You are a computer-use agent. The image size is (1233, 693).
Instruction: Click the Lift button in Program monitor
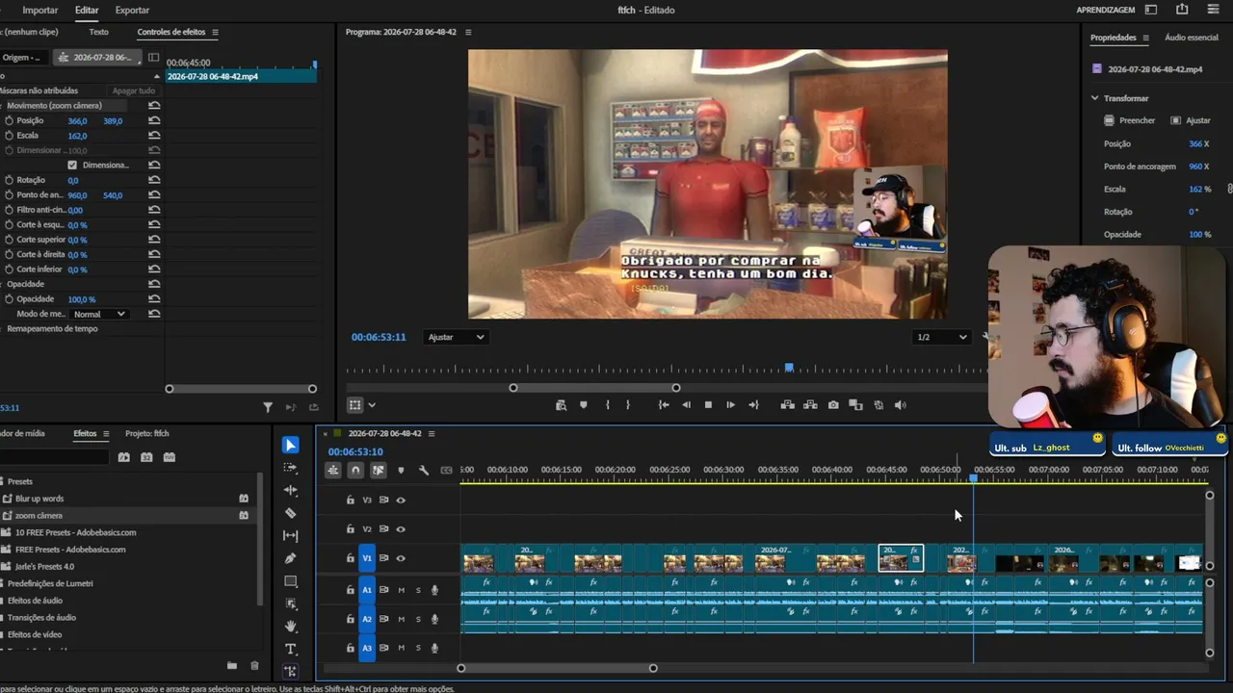(787, 405)
